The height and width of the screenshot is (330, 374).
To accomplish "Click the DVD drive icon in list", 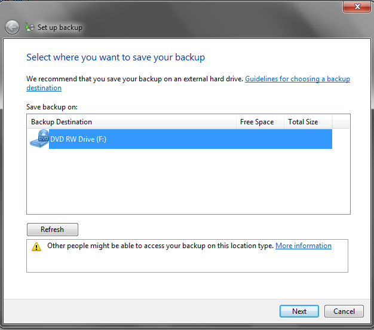I will [39, 139].
